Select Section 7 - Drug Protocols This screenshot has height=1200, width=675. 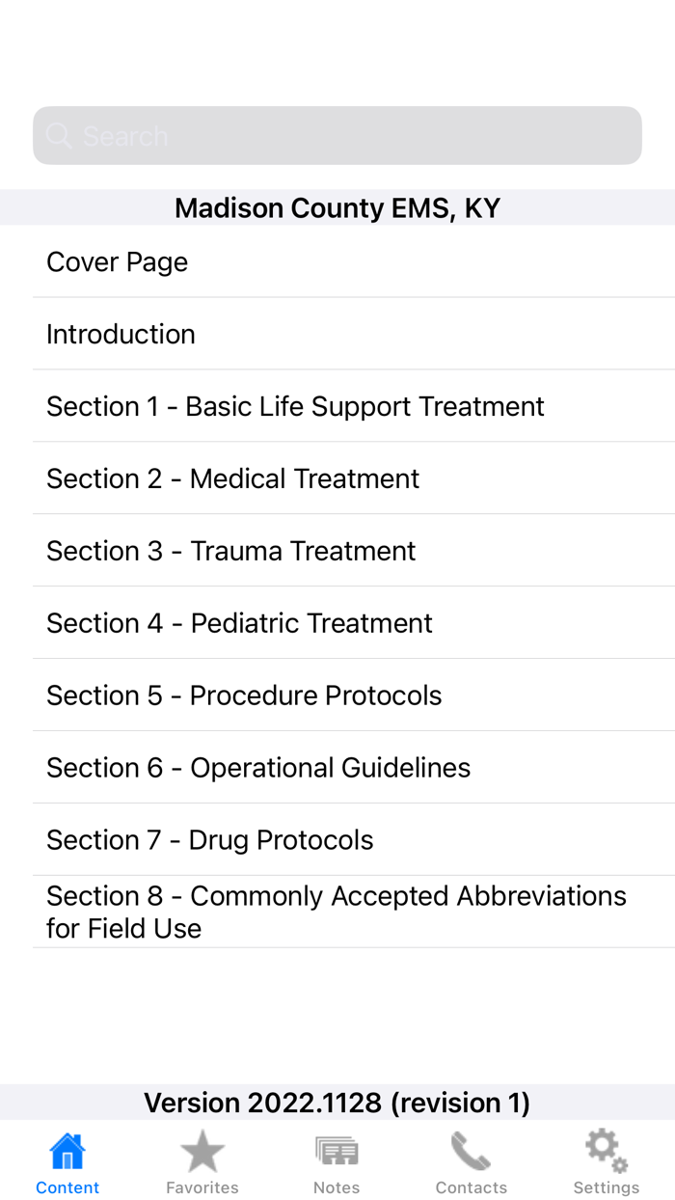tap(337, 839)
